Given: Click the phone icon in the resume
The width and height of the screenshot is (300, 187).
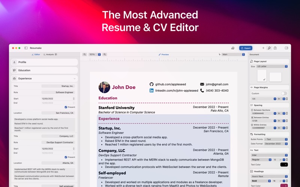Looking at the screenshot, I should click(202, 91).
